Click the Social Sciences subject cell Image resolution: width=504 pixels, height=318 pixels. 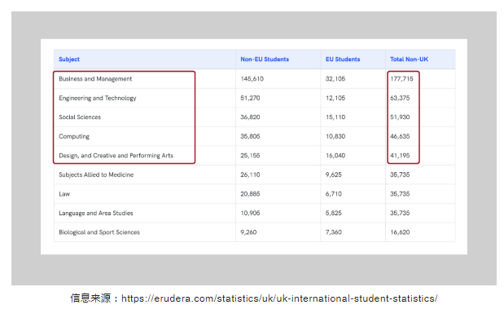(80, 117)
